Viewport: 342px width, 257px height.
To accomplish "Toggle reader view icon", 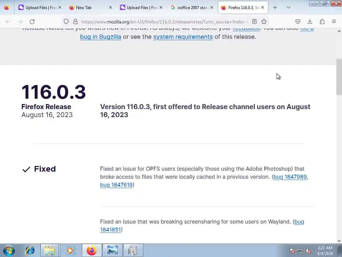I will click(254, 21).
